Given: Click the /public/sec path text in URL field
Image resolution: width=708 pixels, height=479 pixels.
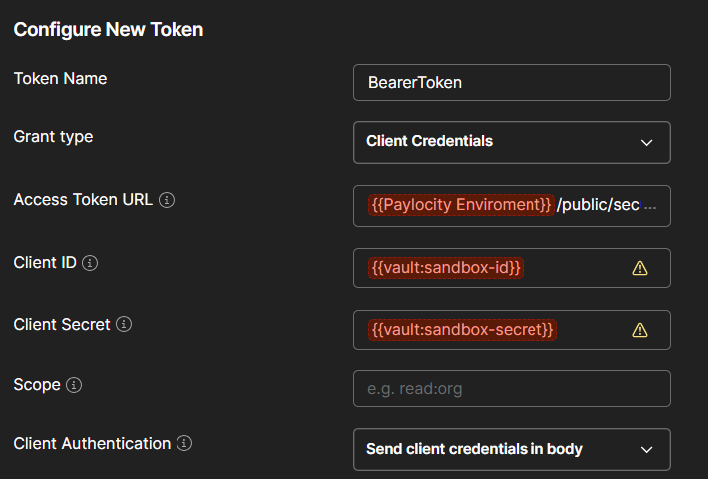Looking at the screenshot, I should click(x=597, y=205).
